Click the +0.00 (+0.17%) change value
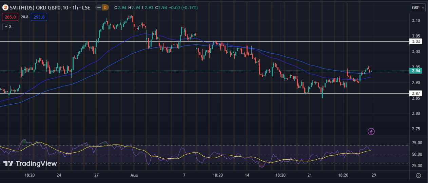 (183, 7)
